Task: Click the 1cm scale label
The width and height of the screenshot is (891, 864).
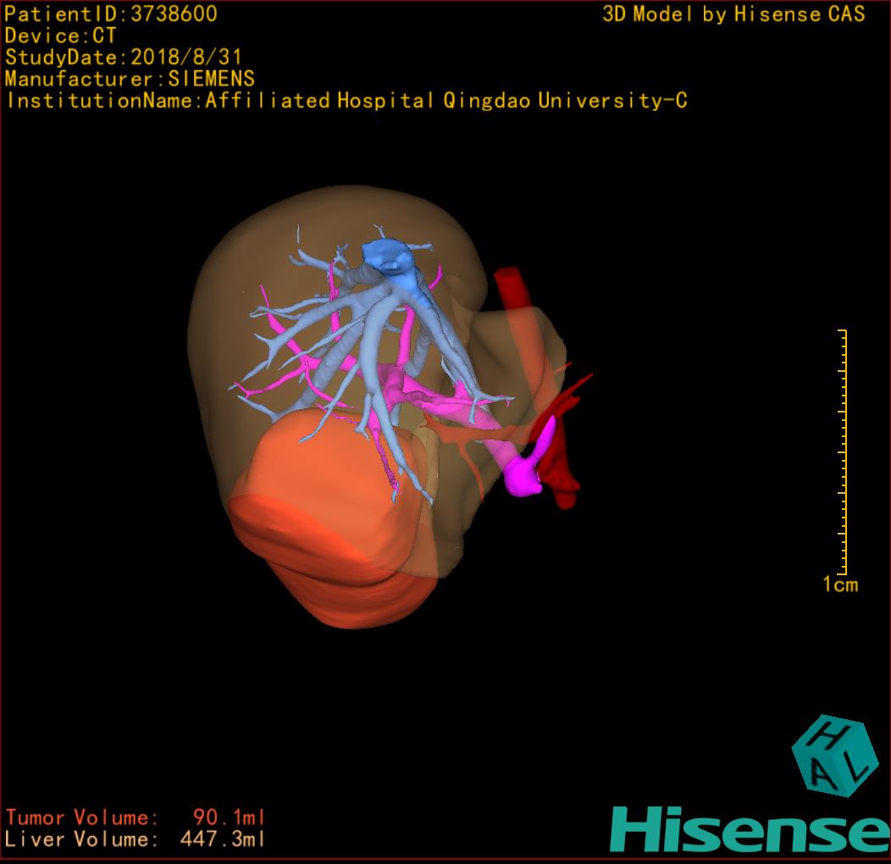Action: (x=839, y=584)
